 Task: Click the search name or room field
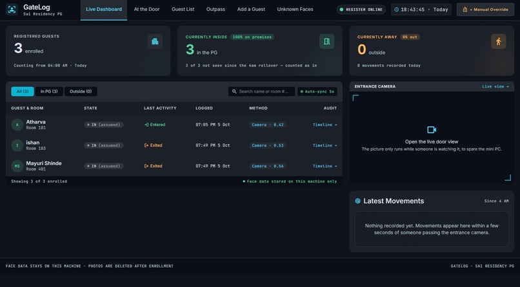point(261,91)
